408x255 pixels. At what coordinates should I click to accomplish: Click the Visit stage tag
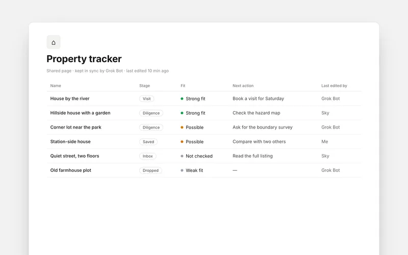click(x=146, y=99)
